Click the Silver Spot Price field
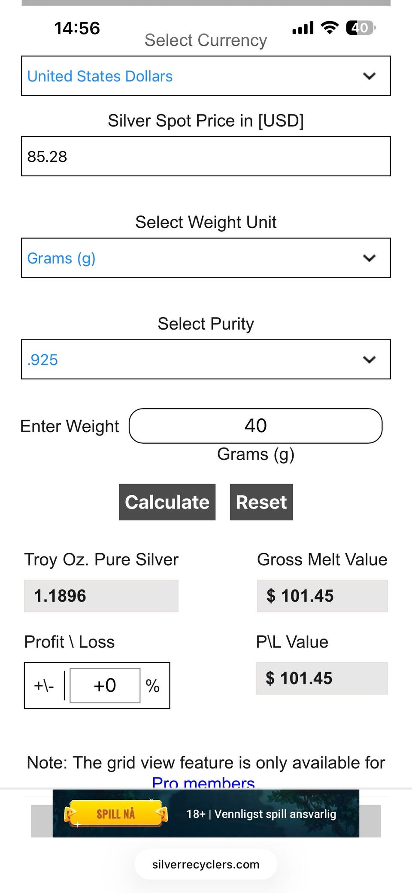The image size is (412, 893). [206, 156]
